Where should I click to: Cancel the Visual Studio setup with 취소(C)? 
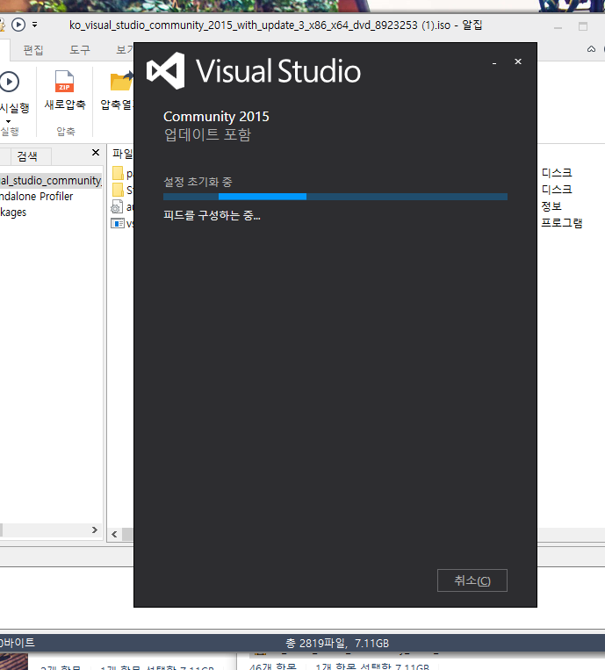pos(472,580)
